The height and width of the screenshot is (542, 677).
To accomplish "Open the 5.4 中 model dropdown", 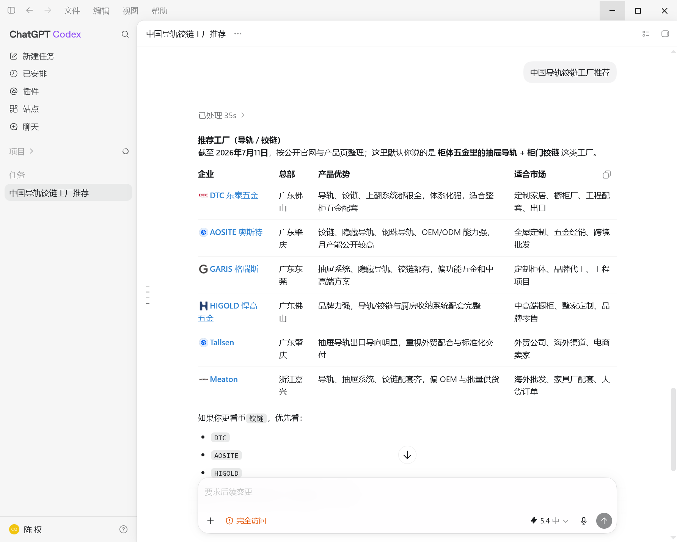I will (x=549, y=521).
